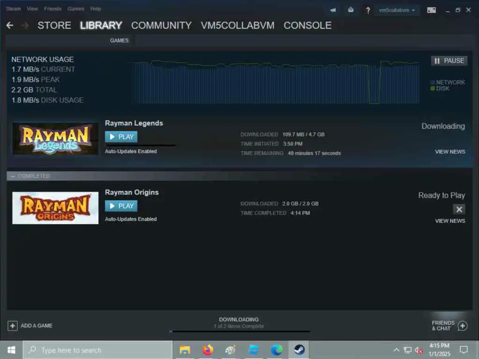Open the notifications inbox icon
Image resolution: width=479 pixels, height=359 pixels.
point(351,10)
